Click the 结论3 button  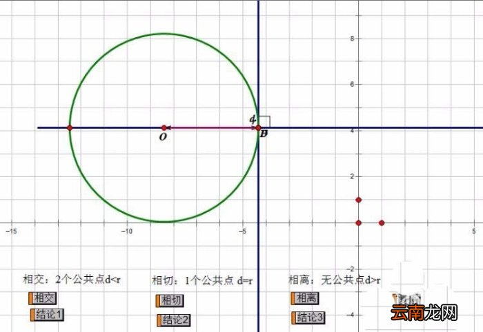(308, 318)
